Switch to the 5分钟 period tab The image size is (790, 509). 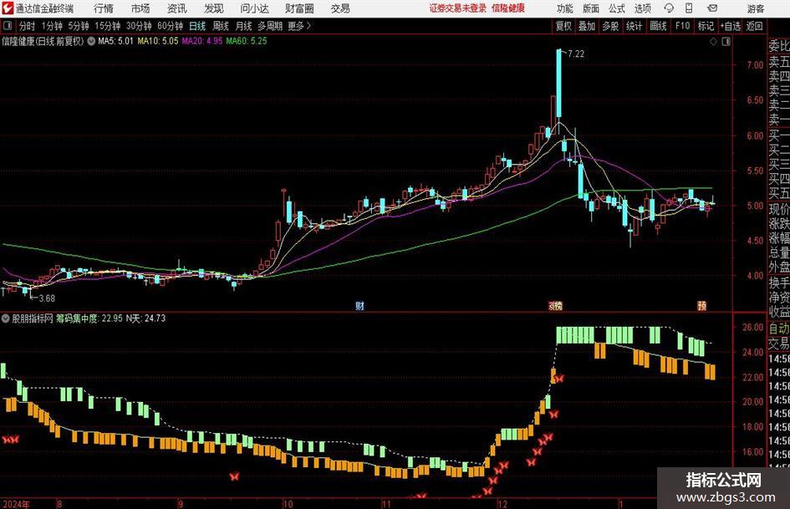pyautogui.click(x=79, y=26)
